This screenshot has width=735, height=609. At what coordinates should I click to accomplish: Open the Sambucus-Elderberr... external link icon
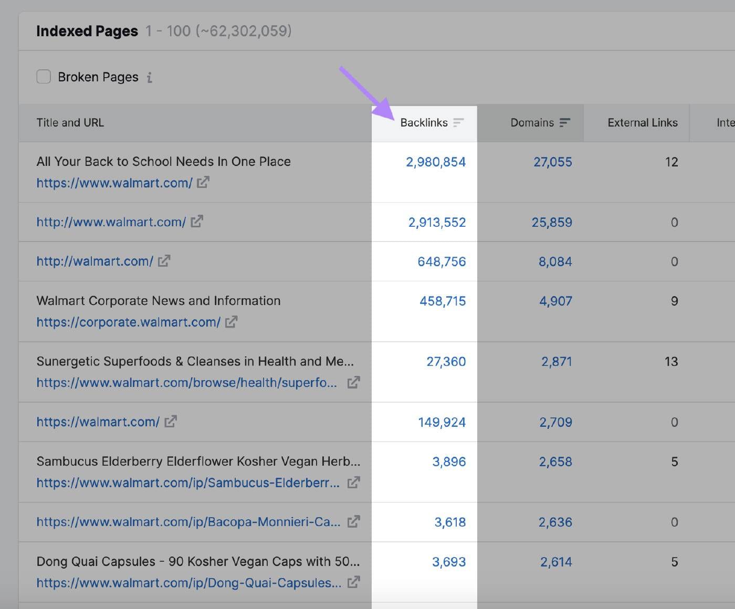pos(354,482)
